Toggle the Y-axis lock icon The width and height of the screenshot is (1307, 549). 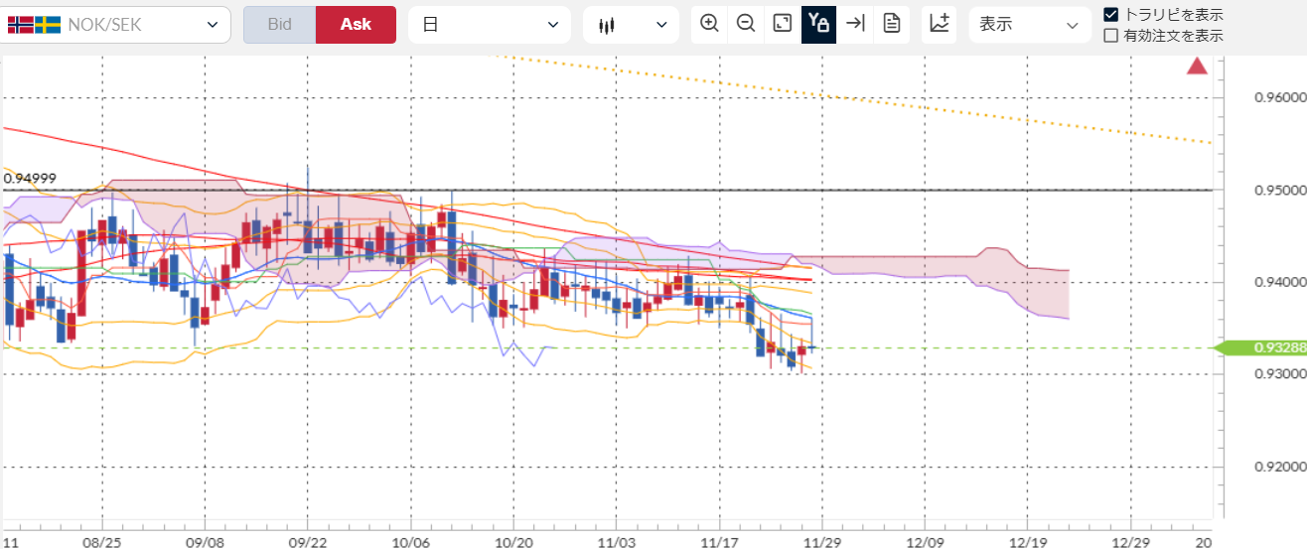[x=818, y=24]
